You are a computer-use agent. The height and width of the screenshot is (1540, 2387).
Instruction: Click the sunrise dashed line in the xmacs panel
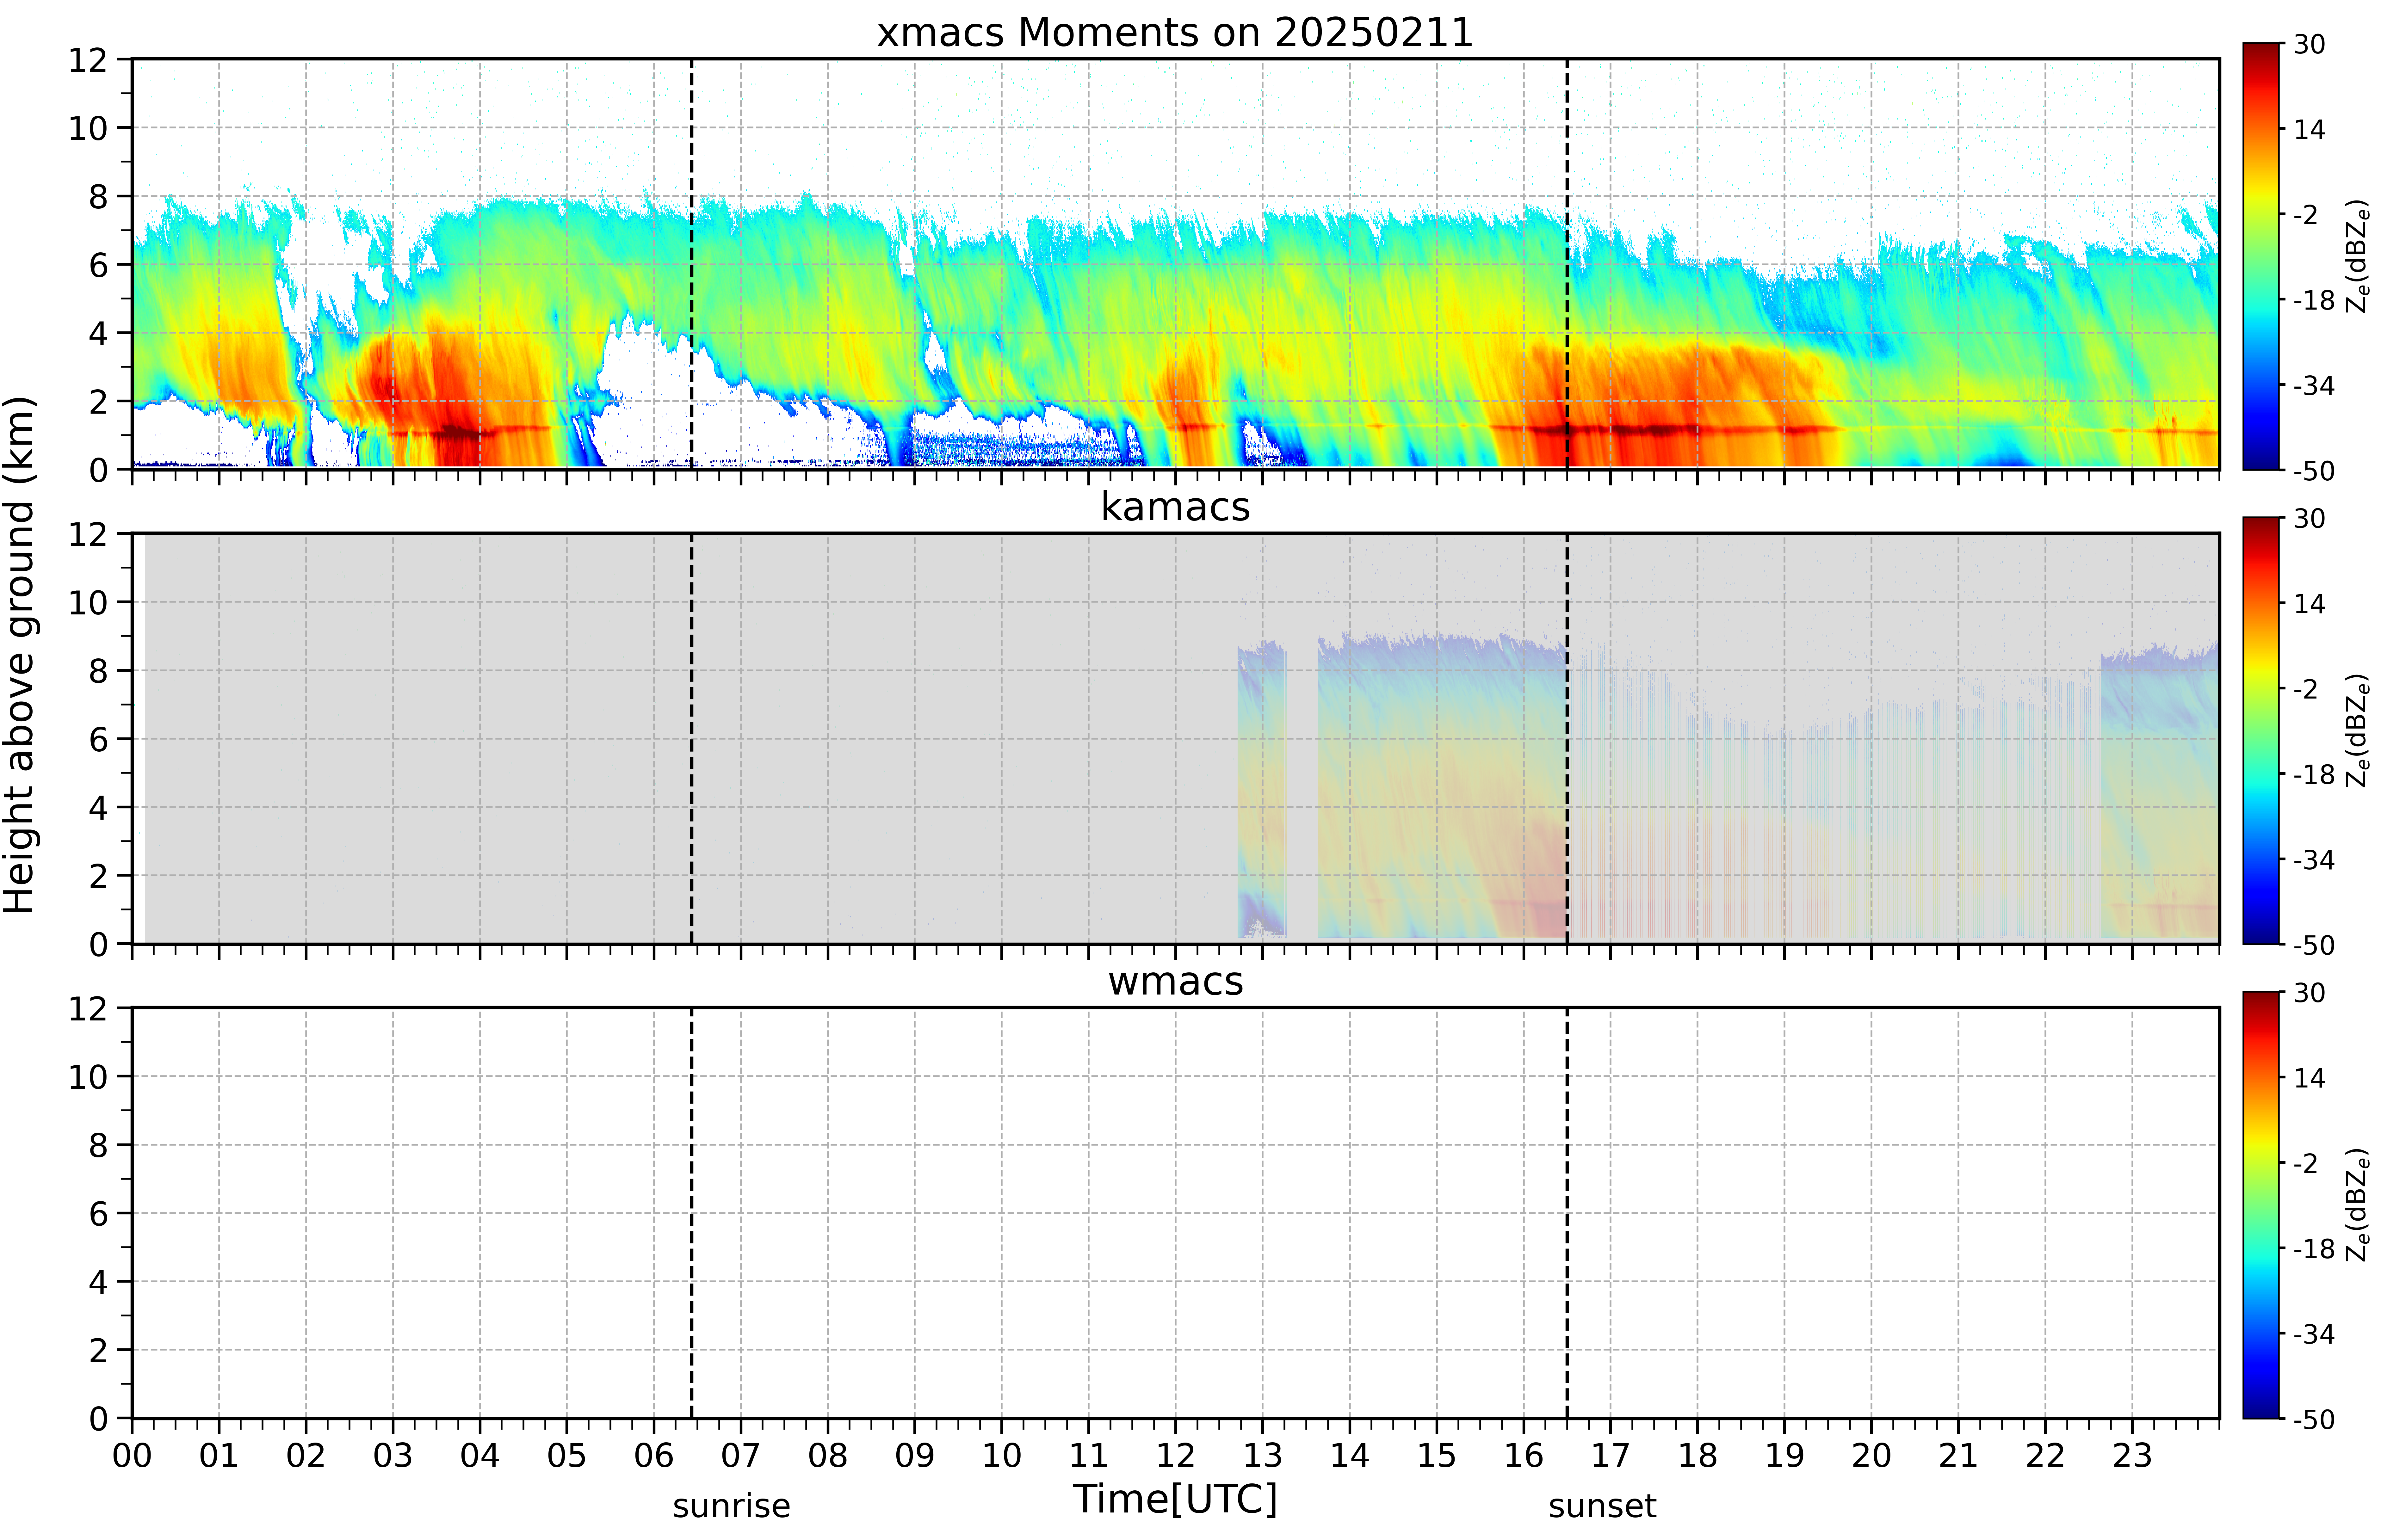click(691, 264)
